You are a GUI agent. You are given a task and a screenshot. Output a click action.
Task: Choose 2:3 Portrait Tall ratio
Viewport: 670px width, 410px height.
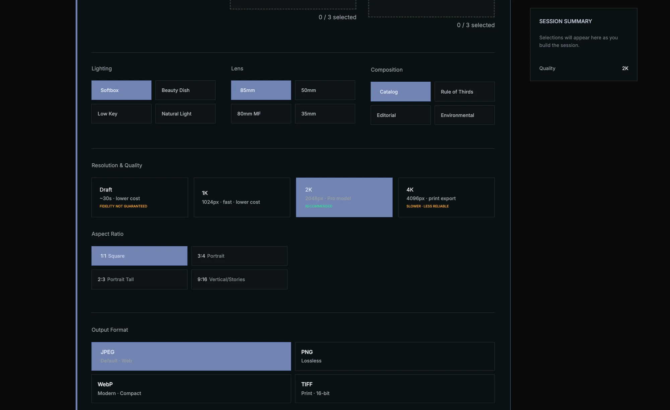coord(139,279)
